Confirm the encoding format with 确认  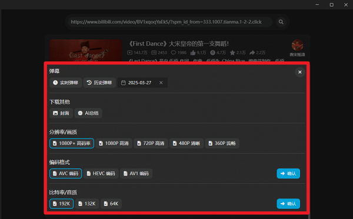pyautogui.click(x=288, y=173)
